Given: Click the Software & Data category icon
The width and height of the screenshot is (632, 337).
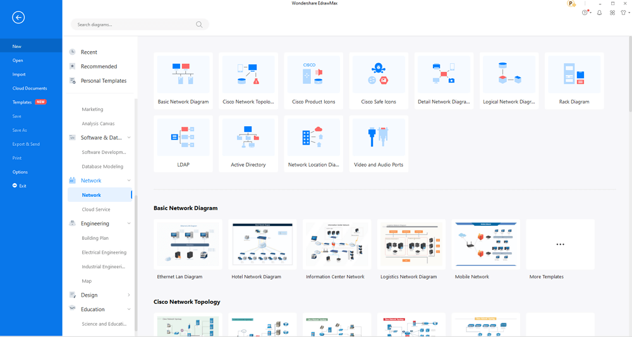Looking at the screenshot, I should click(73, 138).
